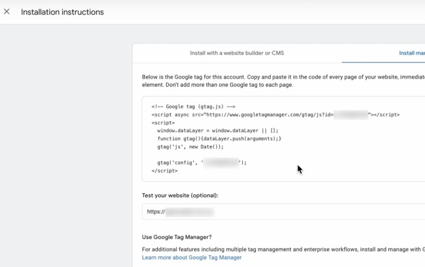Click the Use Google Tag Manager? heading
This screenshot has width=425, height=267.
(176, 237)
